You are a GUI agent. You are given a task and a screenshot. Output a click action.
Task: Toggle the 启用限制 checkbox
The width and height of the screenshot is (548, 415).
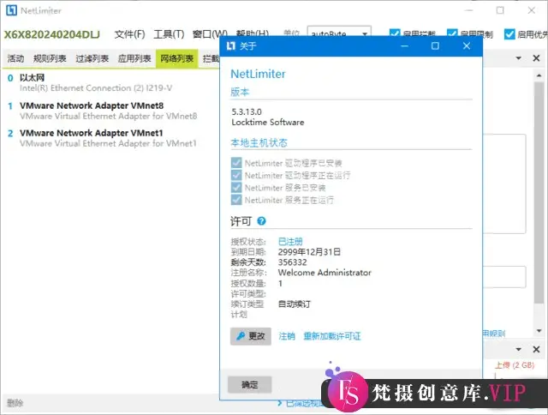point(452,34)
